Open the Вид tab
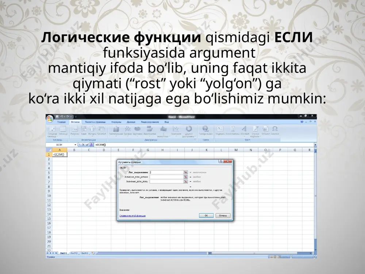The height and width of the screenshot is (274, 365). 167,122
